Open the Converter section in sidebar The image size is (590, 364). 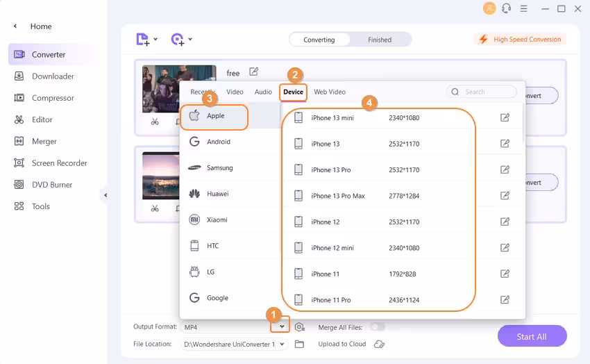[53, 55]
